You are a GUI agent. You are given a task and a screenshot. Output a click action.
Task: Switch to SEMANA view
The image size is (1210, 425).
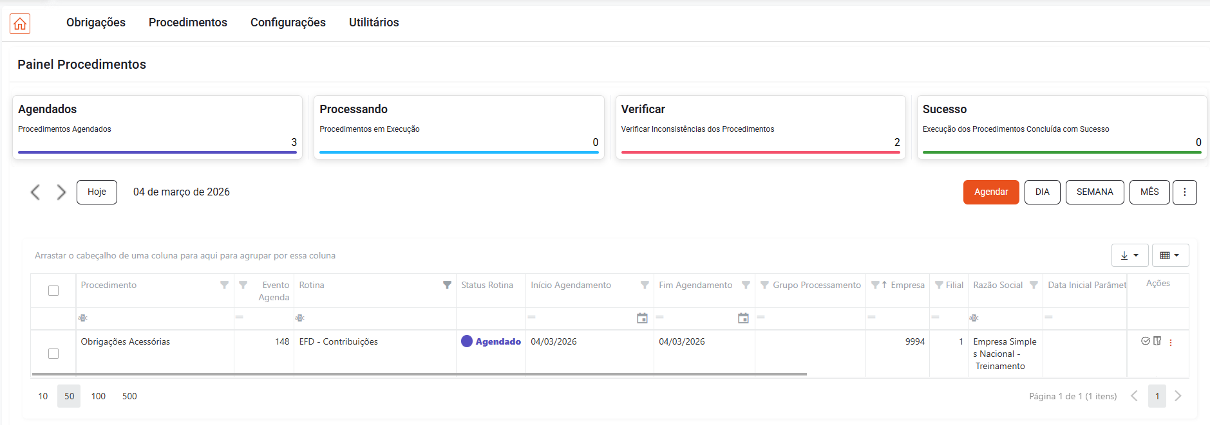click(1094, 192)
